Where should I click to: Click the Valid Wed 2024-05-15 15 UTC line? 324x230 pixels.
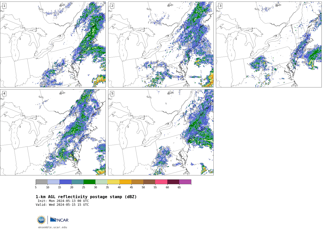click(x=62, y=205)
